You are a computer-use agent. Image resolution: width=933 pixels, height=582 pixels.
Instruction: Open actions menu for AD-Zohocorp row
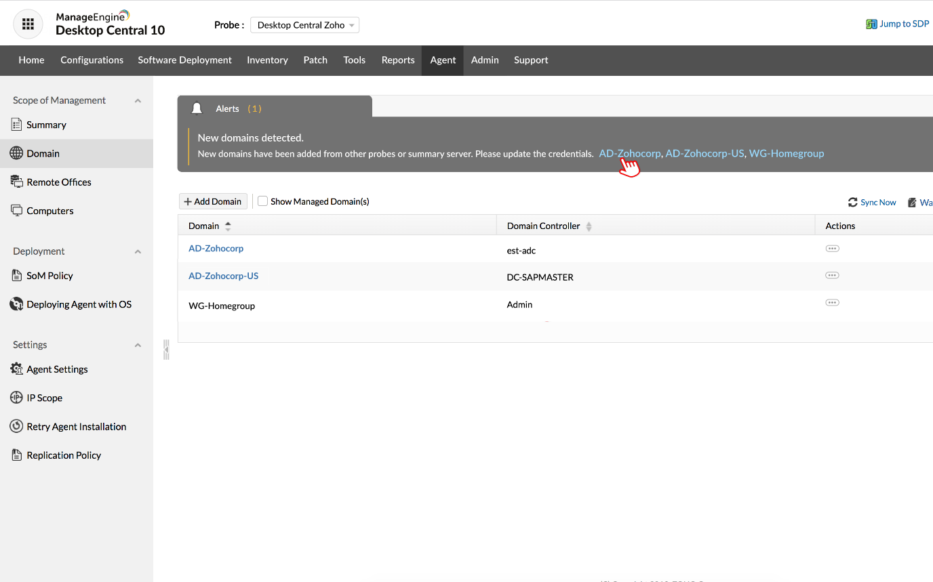(x=832, y=249)
